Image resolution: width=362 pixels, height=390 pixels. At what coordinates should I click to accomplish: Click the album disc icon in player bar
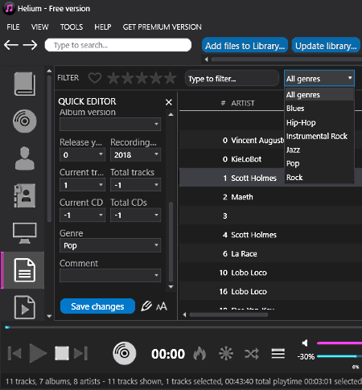[x=124, y=353]
